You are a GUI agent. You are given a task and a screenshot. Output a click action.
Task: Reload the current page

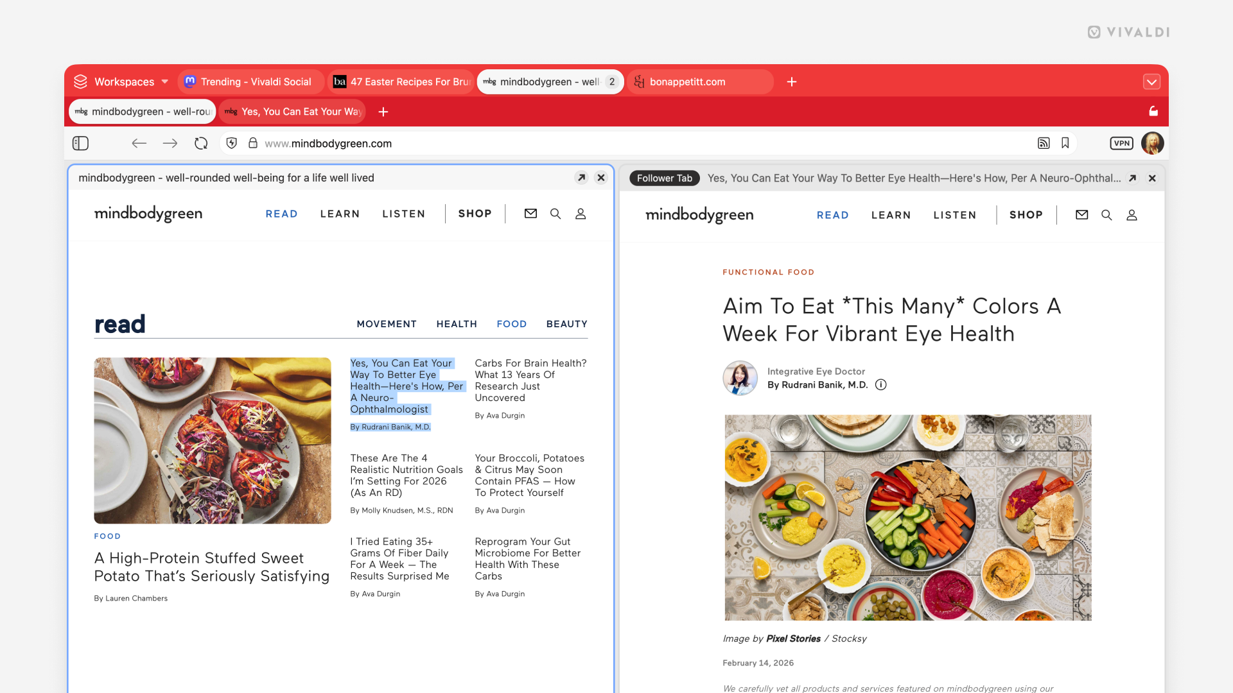[201, 143]
